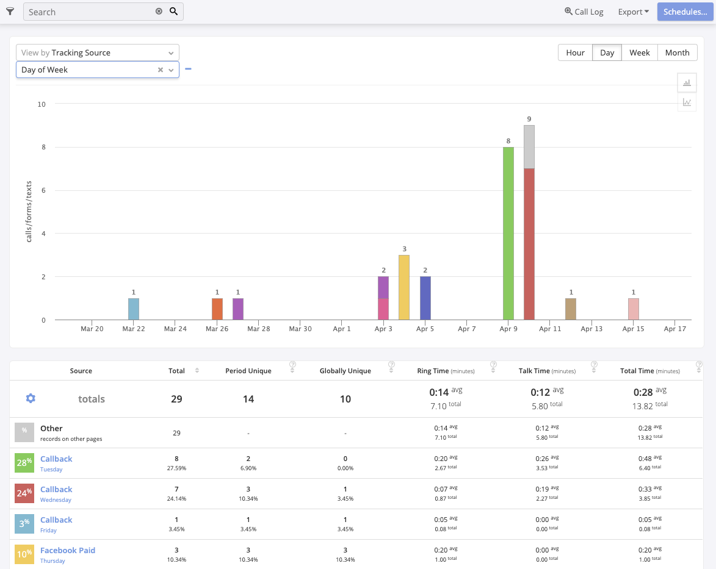Open the Callback Tuesday source link

tap(56, 459)
